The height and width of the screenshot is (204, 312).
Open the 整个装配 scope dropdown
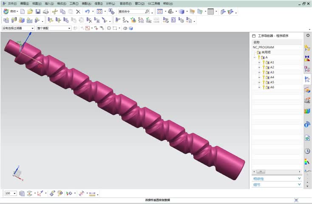click(x=54, y=28)
